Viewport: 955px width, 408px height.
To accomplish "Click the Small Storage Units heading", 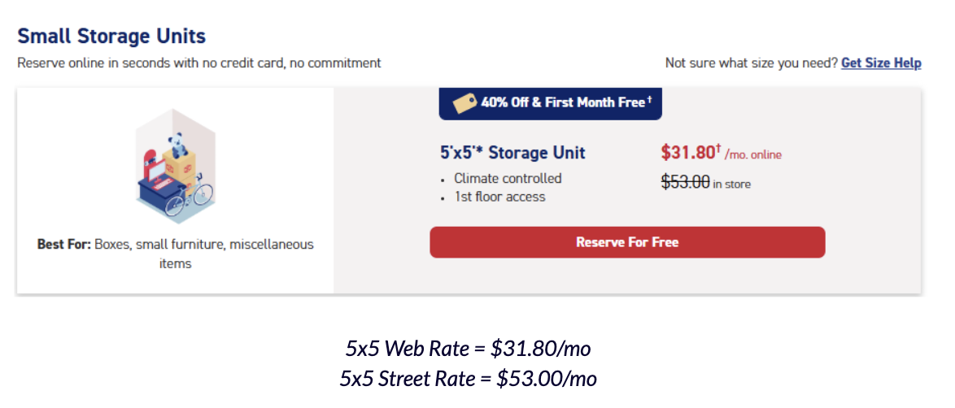I will [x=111, y=37].
